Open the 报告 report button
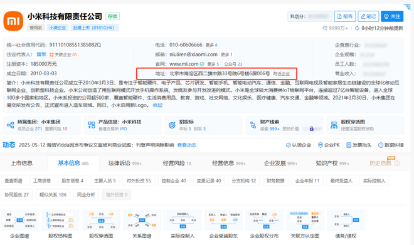The image size is (414, 245). coord(345,16)
